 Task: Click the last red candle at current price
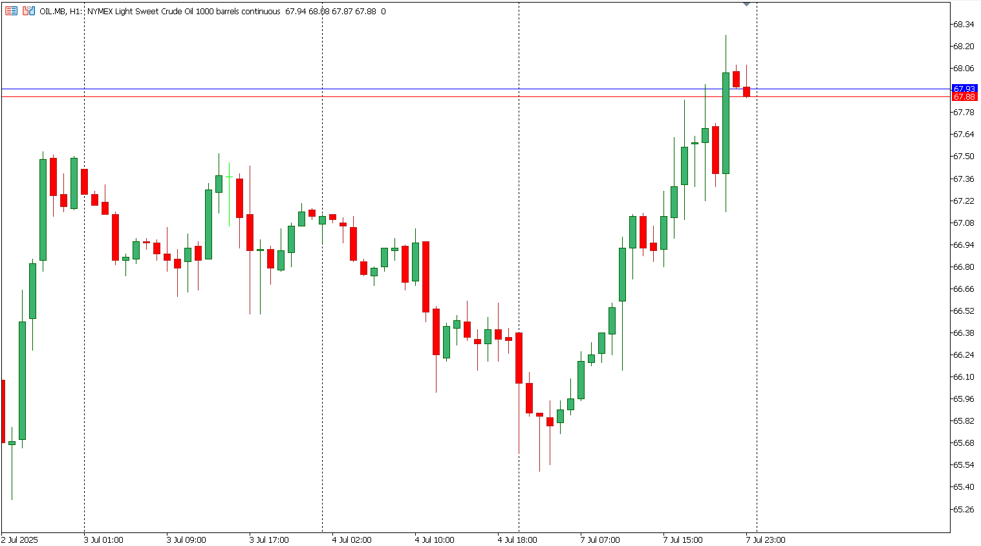click(746, 92)
